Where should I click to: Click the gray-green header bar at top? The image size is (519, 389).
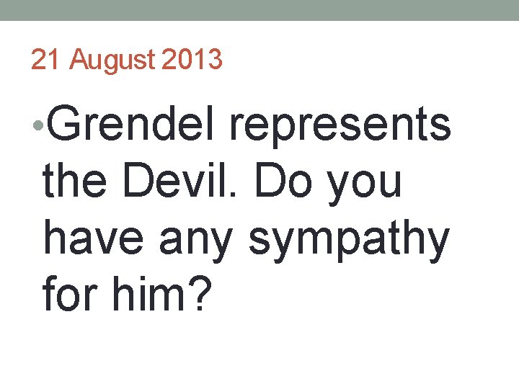point(259,10)
